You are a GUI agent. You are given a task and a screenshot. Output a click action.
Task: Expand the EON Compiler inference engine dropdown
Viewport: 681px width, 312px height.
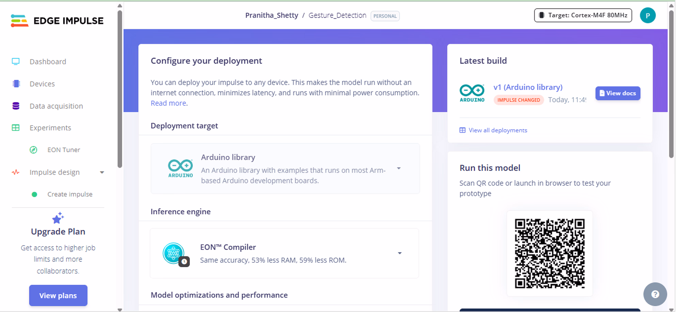[399, 253]
